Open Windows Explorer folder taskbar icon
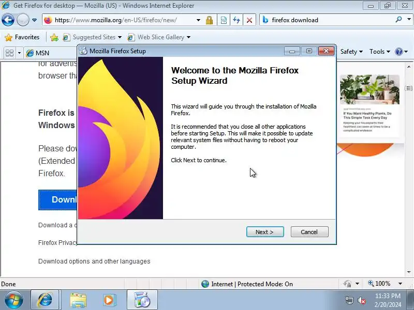The height and width of the screenshot is (310, 414). (78, 300)
